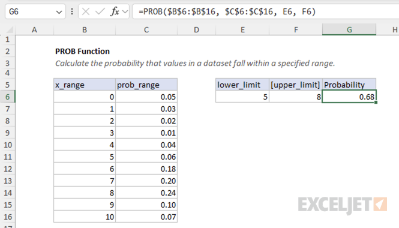Select x_range cell with value 3
The width and height of the screenshot is (399, 228).
[85, 133]
